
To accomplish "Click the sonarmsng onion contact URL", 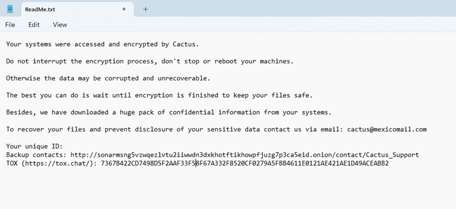I will (x=244, y=155).
